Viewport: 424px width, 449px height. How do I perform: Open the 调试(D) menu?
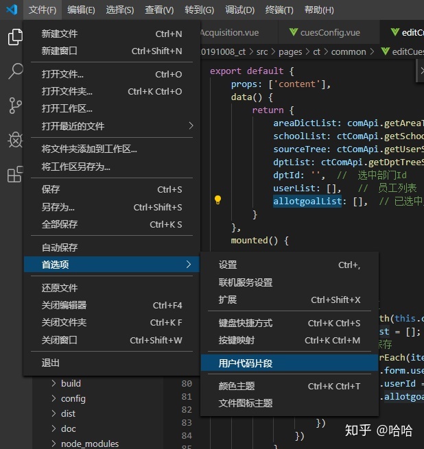point(239,10)
